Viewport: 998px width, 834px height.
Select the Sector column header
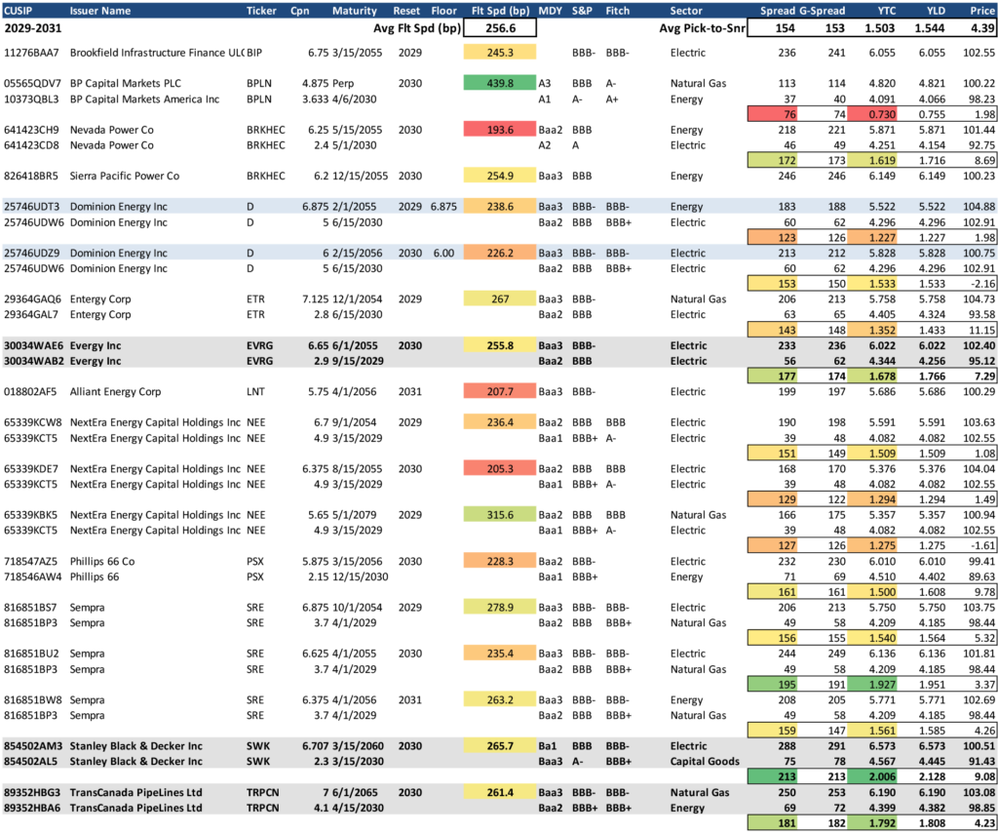pos(688,11)
